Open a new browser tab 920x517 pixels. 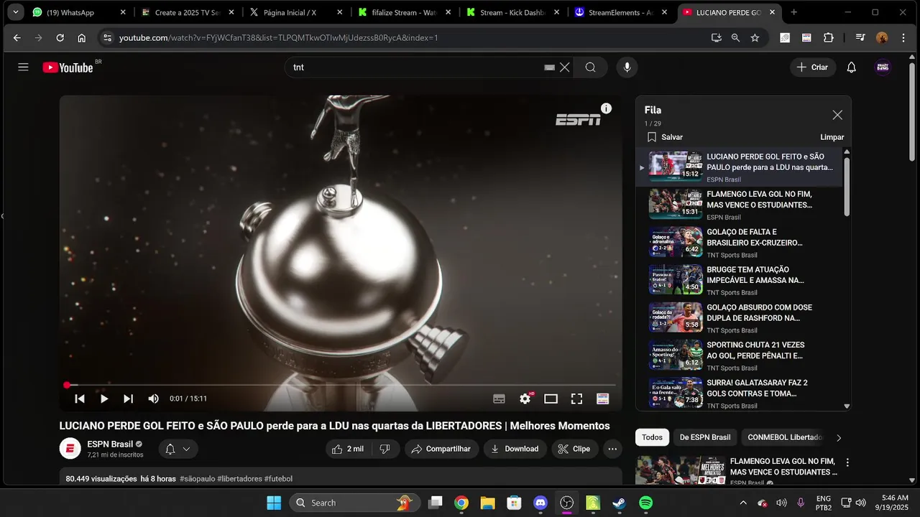click(x=793, y=12)
